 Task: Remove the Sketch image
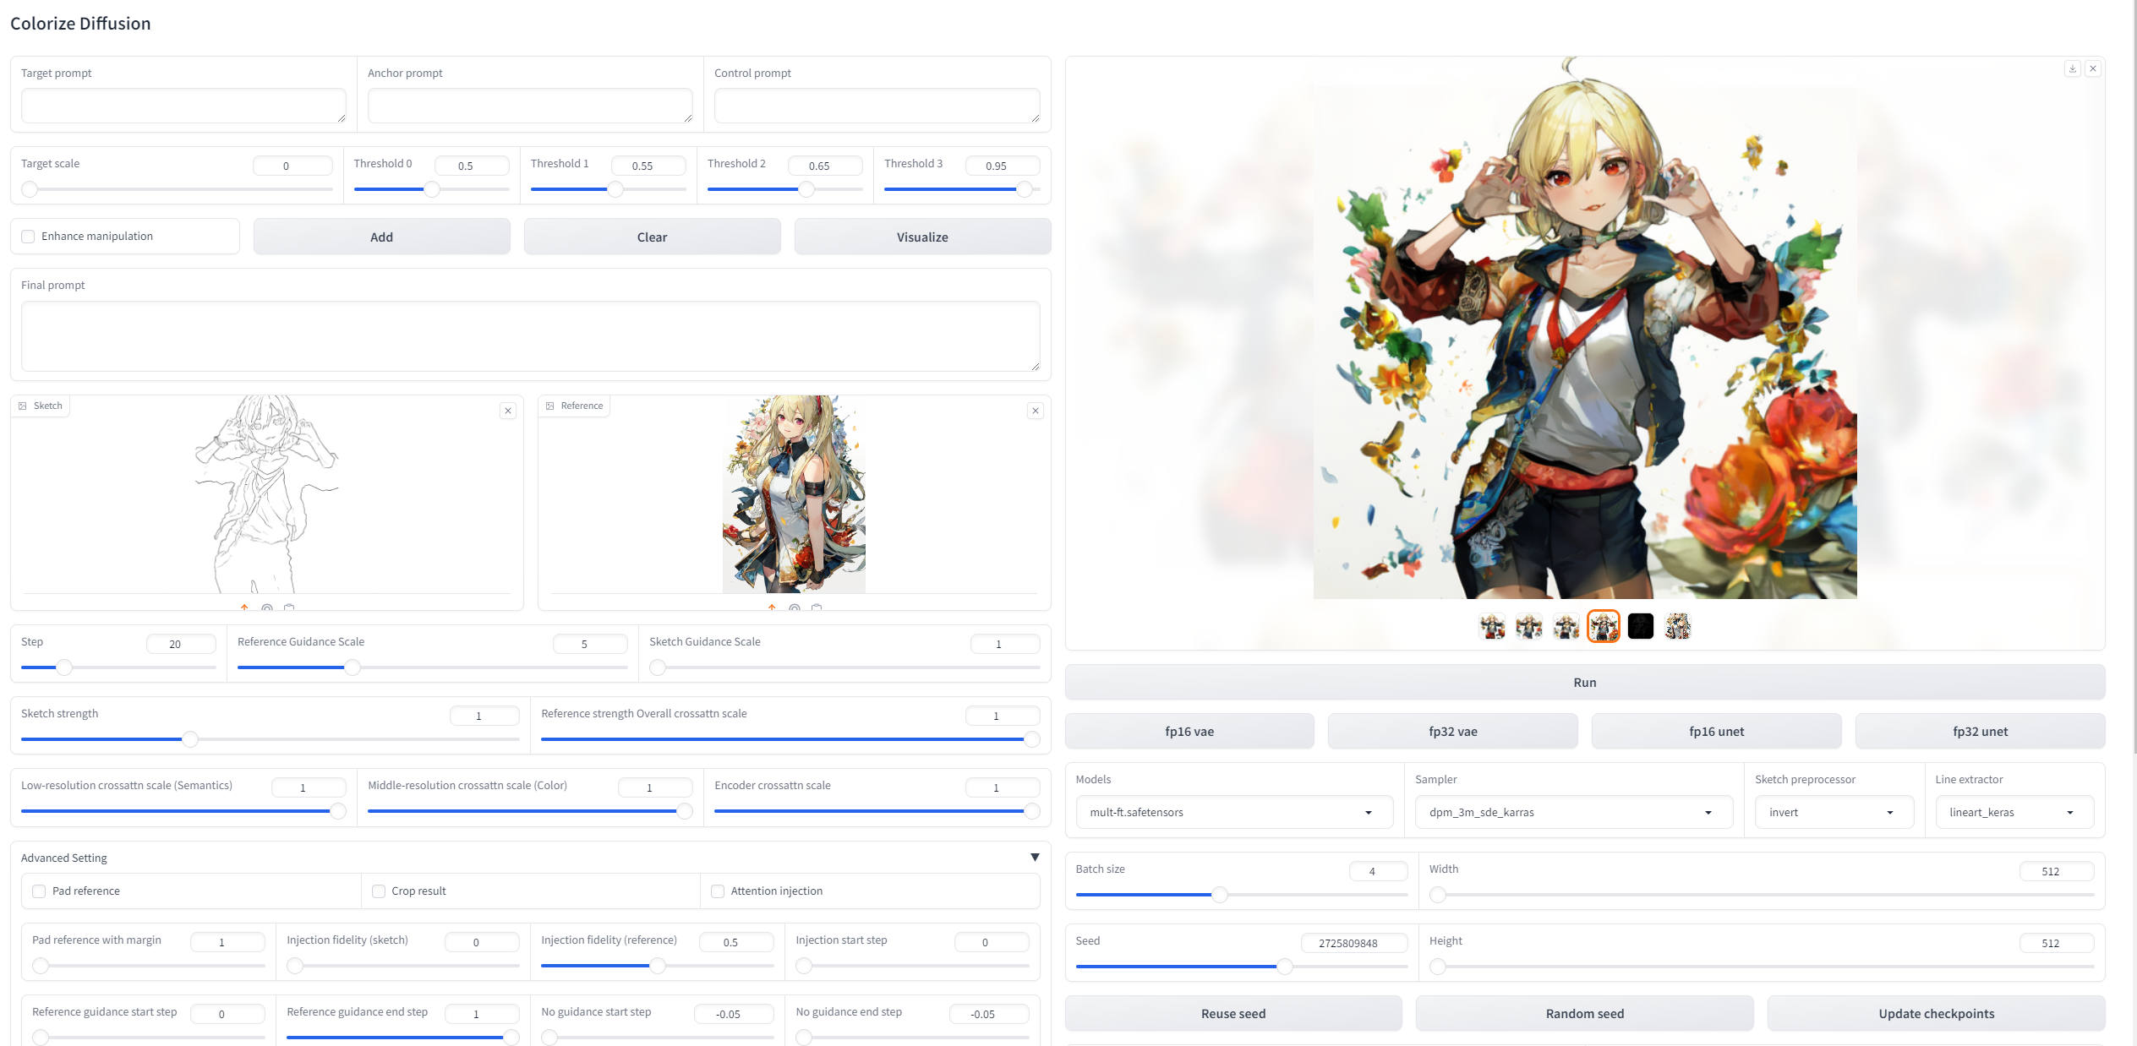pyautogui.click(x=508, y=411)
